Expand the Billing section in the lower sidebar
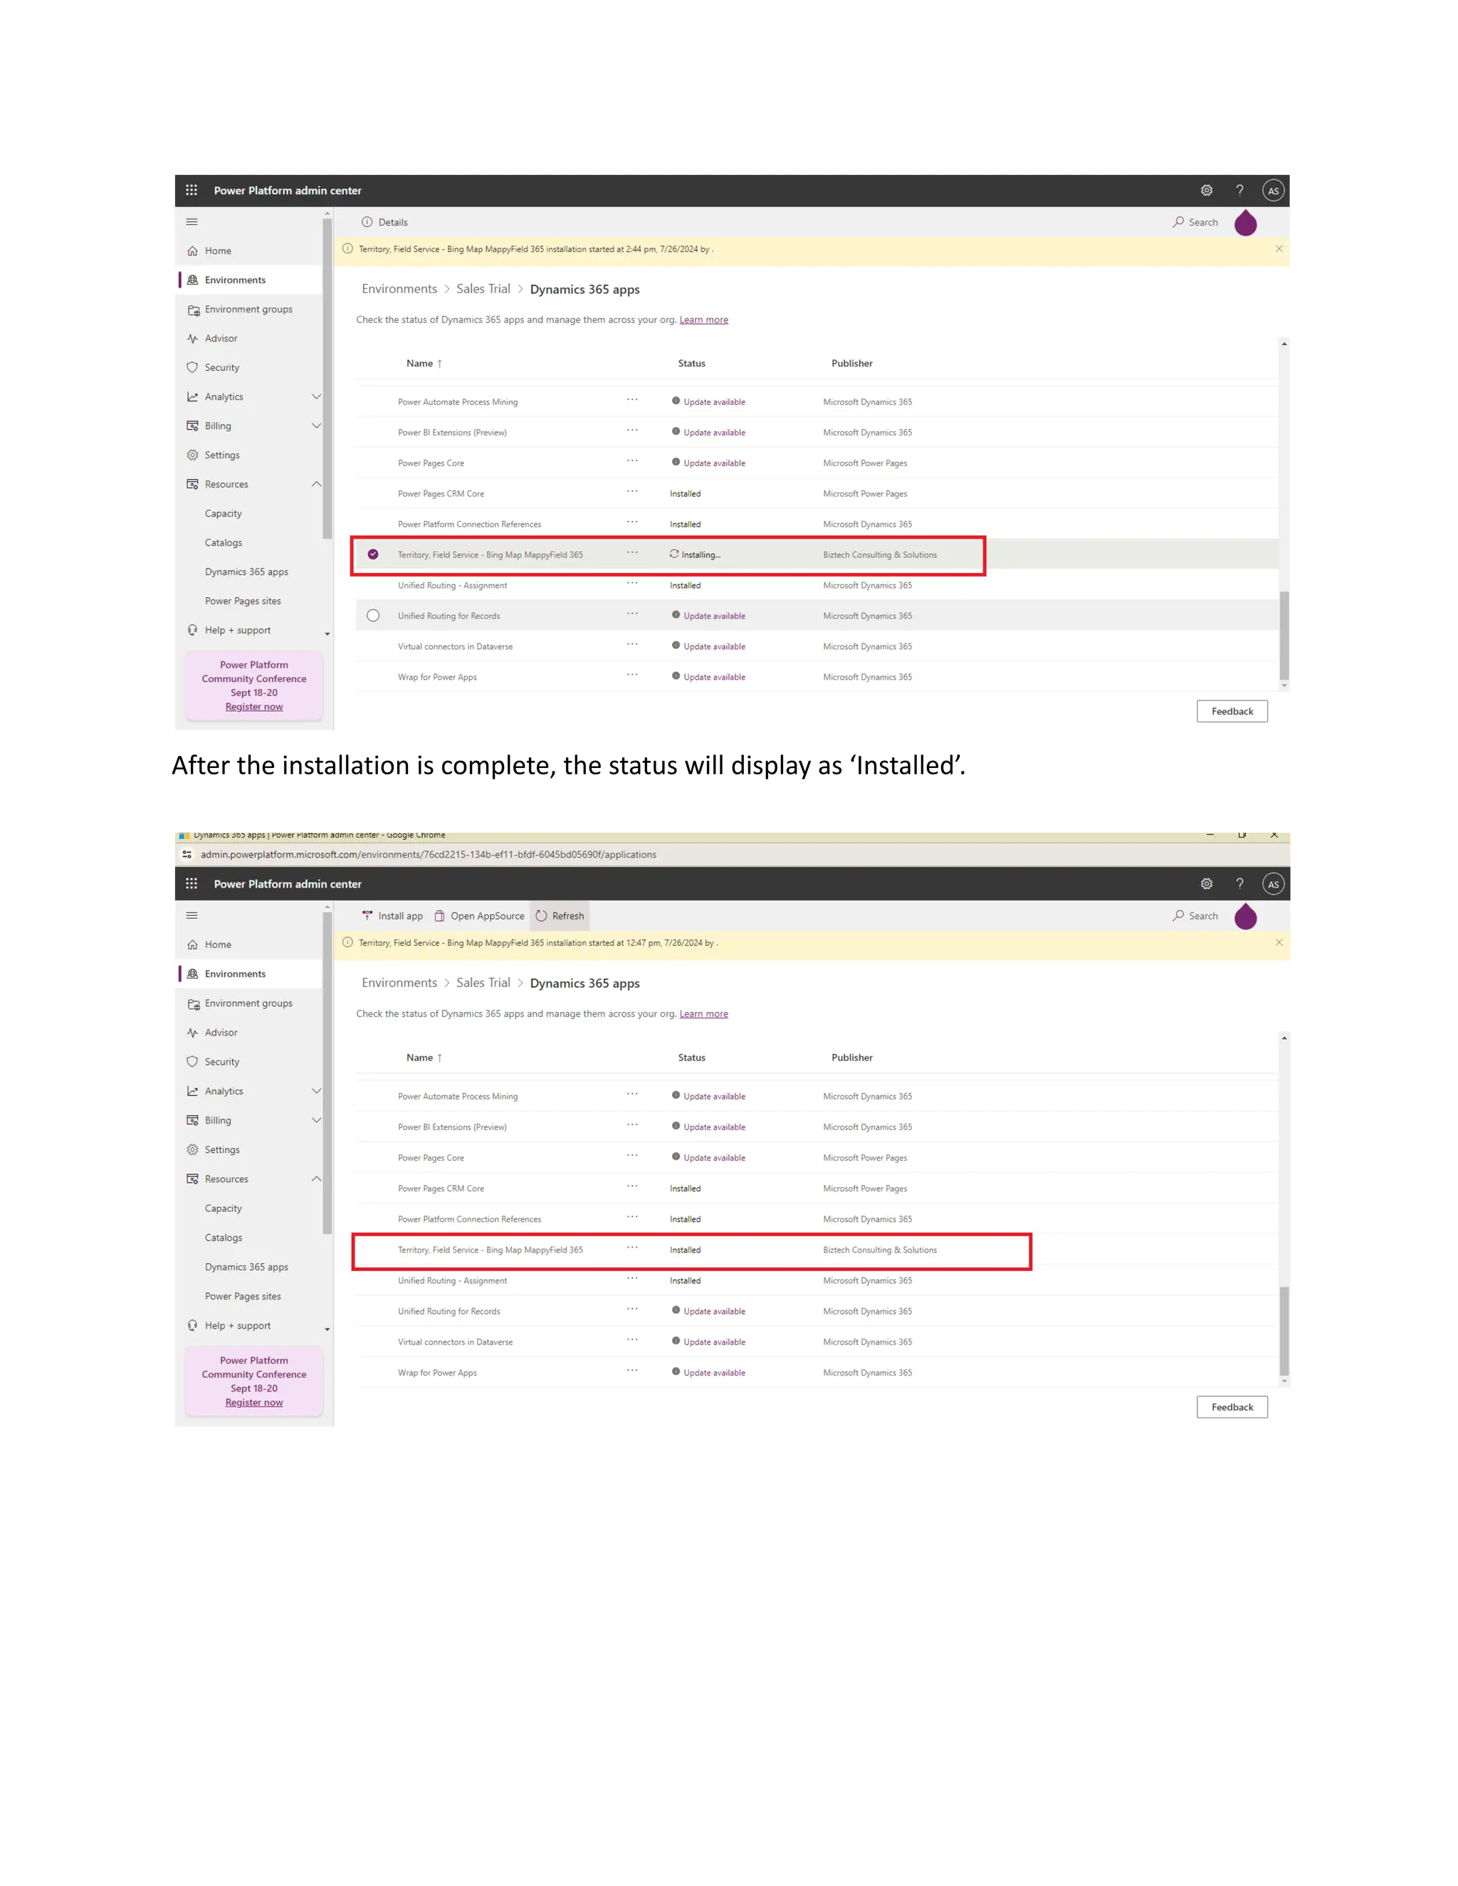 [x=316, y=1120]
